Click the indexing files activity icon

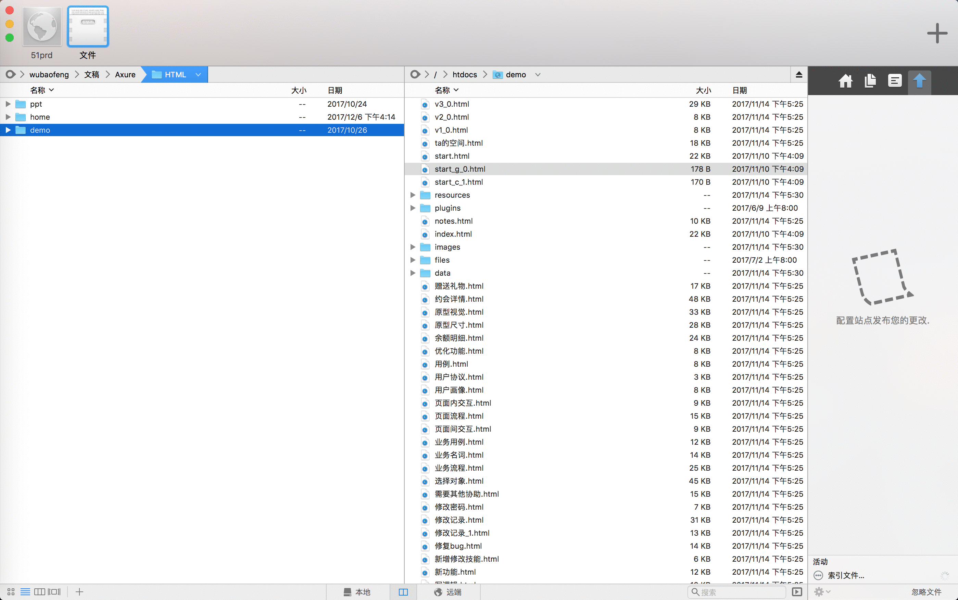pyautogui.click(x=818, y=575)
